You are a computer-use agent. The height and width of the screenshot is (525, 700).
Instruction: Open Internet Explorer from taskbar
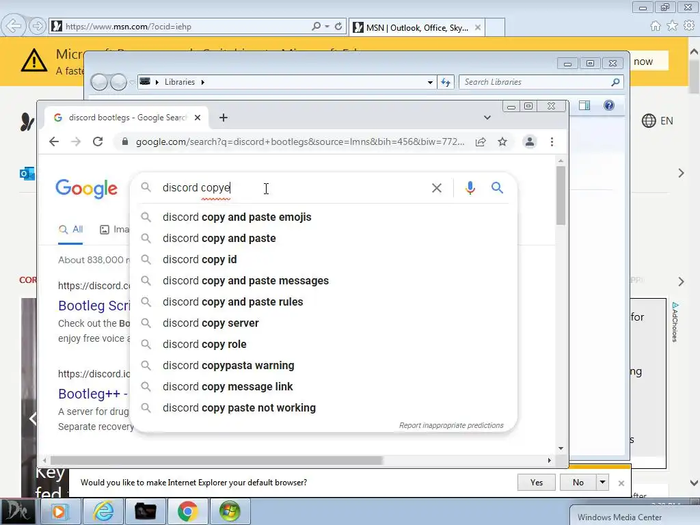point(103,511)
